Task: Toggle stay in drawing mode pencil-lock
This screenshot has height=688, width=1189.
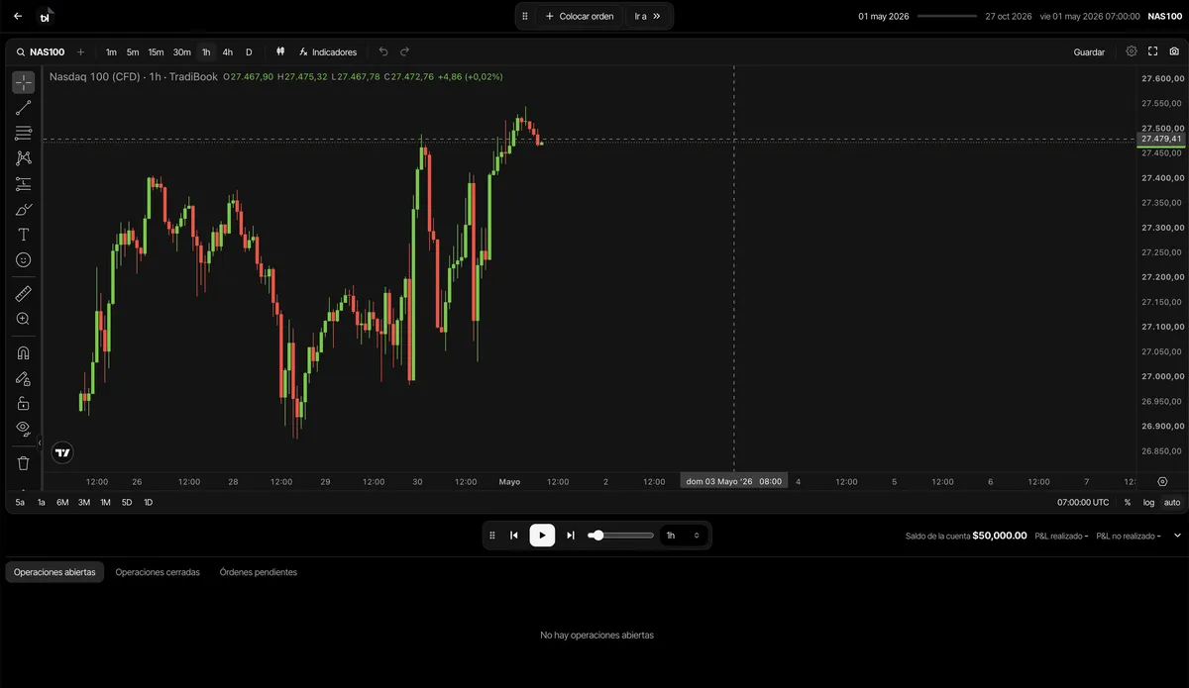Action: (24, 378)
